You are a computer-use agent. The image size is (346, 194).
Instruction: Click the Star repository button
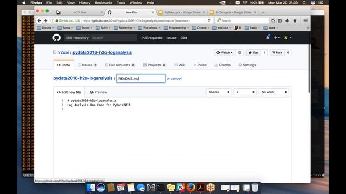254,53
